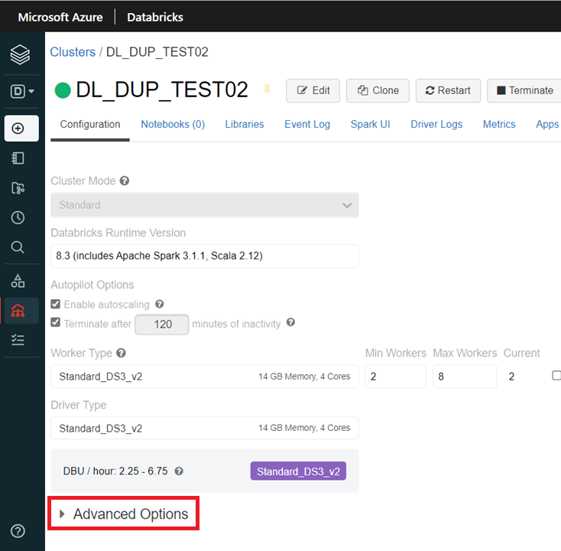Open the Repos folder icon
Viewport: 561px width, 551px height.
pos(18,187)
